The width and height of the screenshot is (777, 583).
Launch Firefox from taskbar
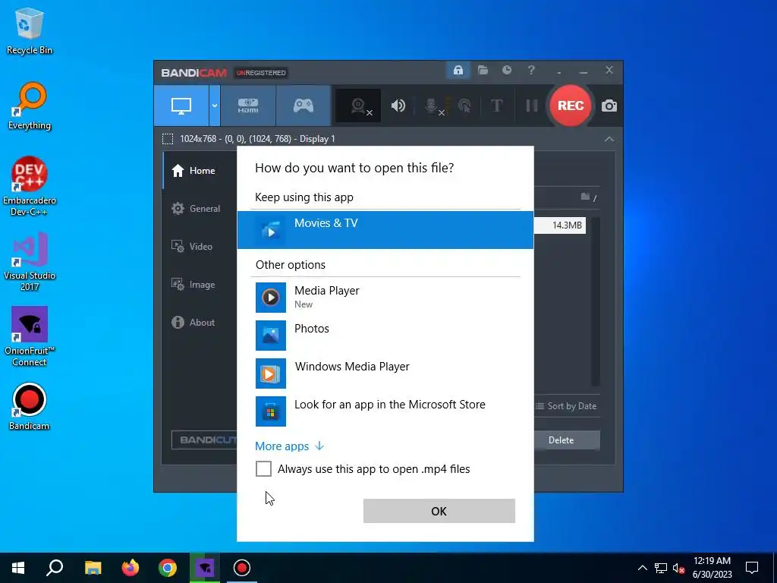pos(131,568)
